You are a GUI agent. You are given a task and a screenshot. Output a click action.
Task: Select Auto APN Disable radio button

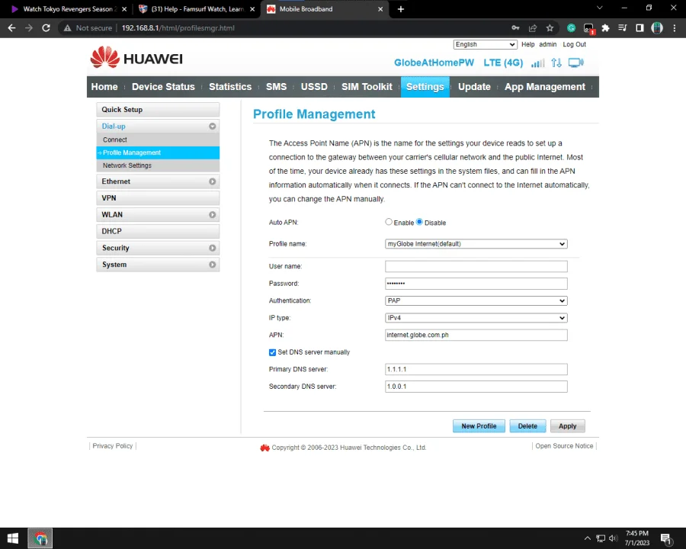pos(419,222)
